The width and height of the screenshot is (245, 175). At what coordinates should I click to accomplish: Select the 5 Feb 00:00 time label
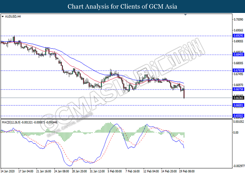pyautogui.click(x=114, y=172)
